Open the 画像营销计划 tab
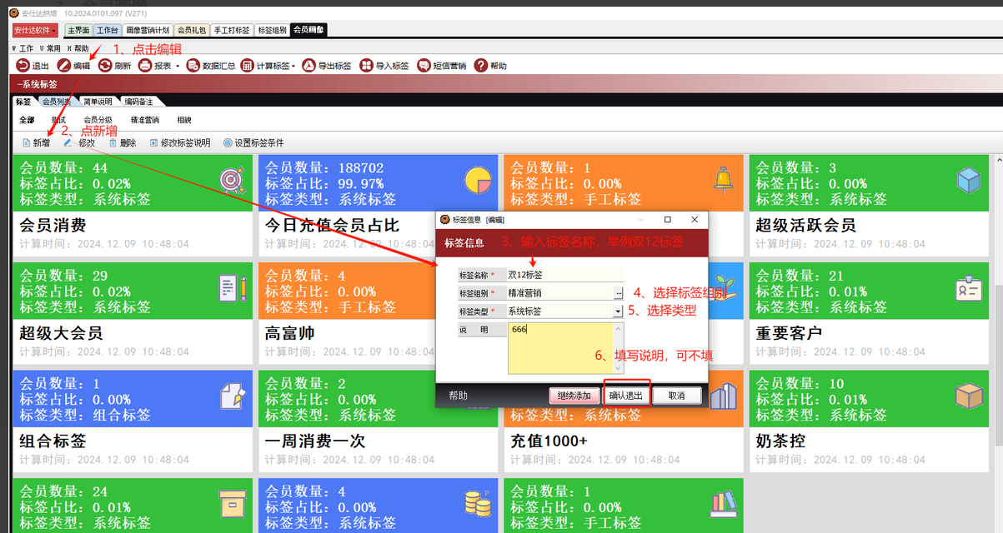This screenshot has width=1003, height=533. 148,30
